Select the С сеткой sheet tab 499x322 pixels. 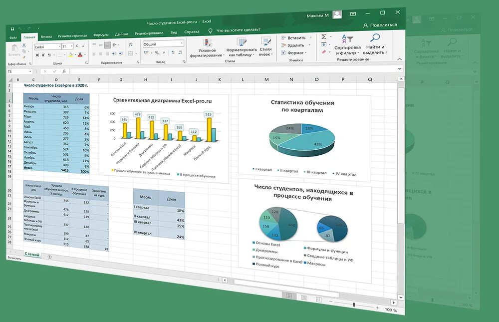[32, 255]
